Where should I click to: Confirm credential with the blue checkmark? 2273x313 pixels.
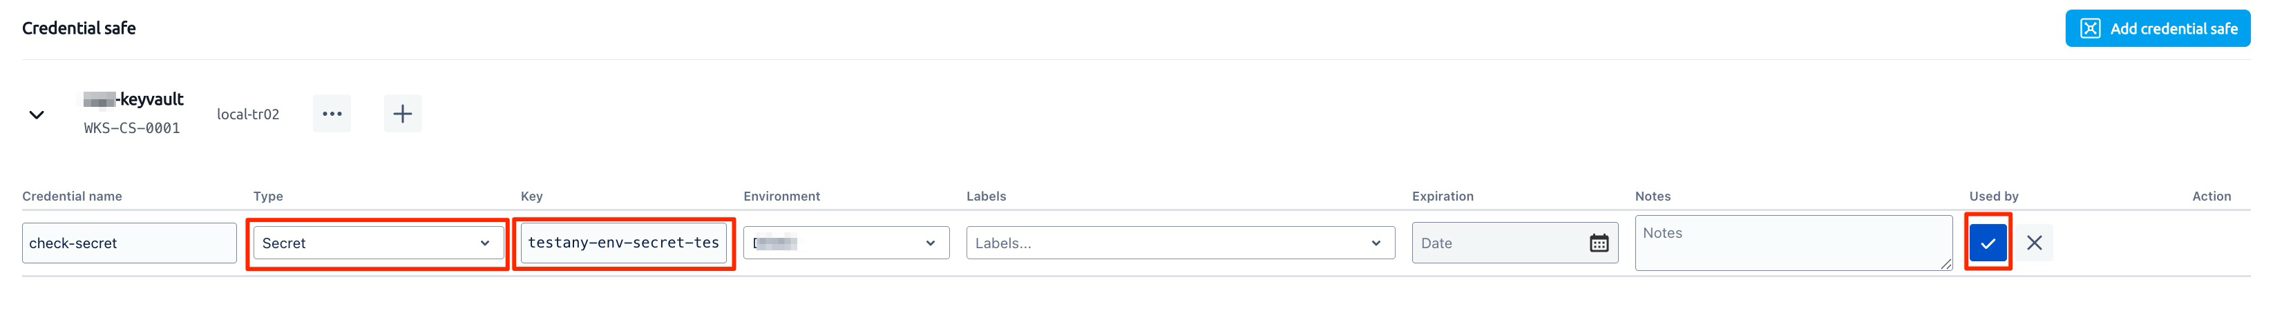click(x=1988, y=243)
